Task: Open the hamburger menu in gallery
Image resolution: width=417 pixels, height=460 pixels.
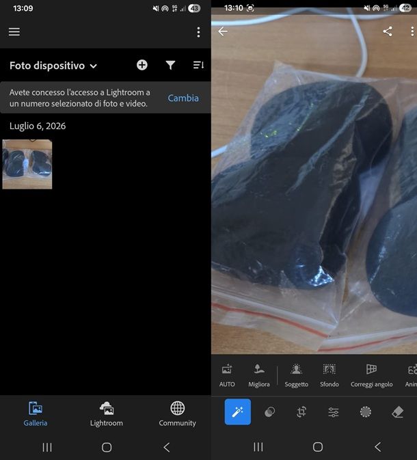Action: coord(14,31)
